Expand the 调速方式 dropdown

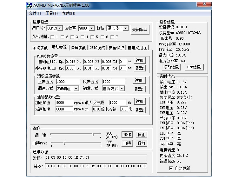click(76, 89)
